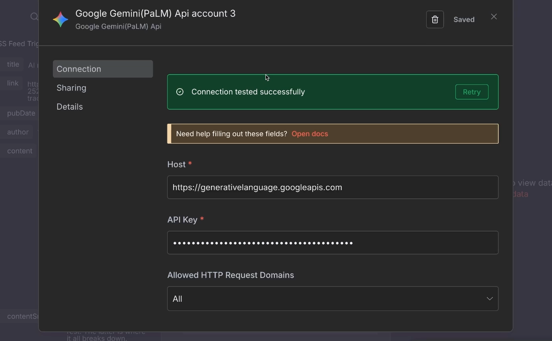Click the Host input field

332,187
